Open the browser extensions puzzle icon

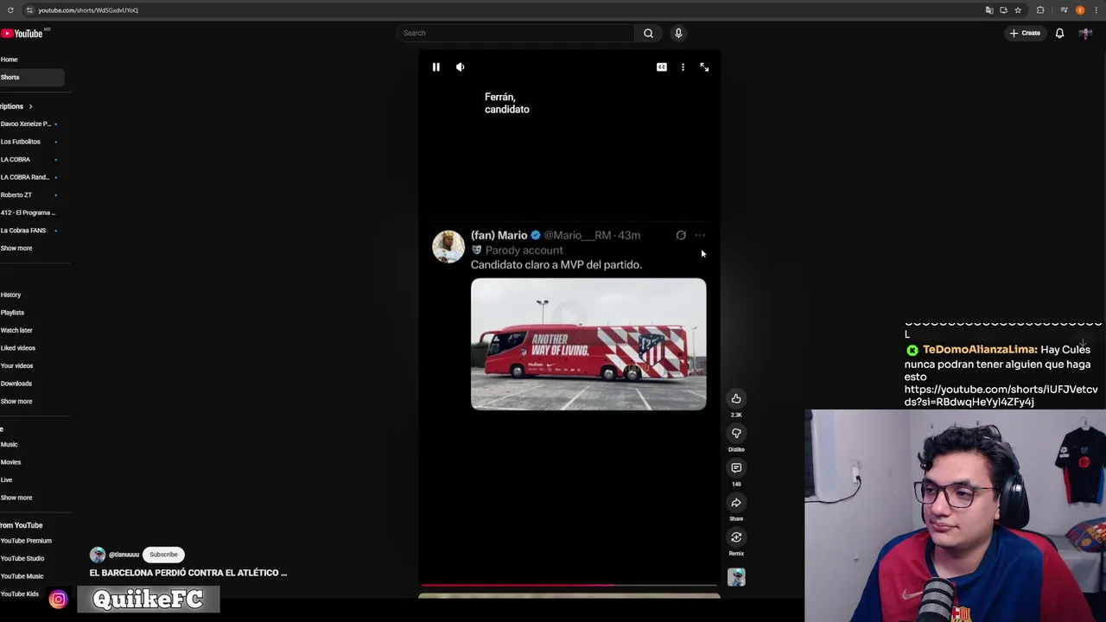(1040, 10)
